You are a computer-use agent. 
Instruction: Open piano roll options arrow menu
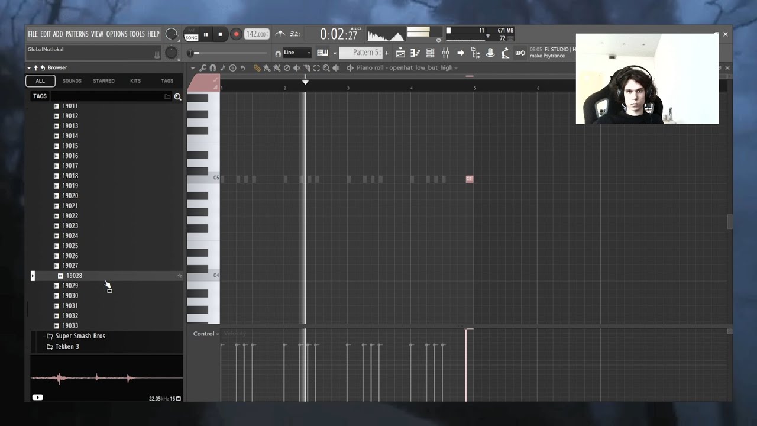pos(192,68)
